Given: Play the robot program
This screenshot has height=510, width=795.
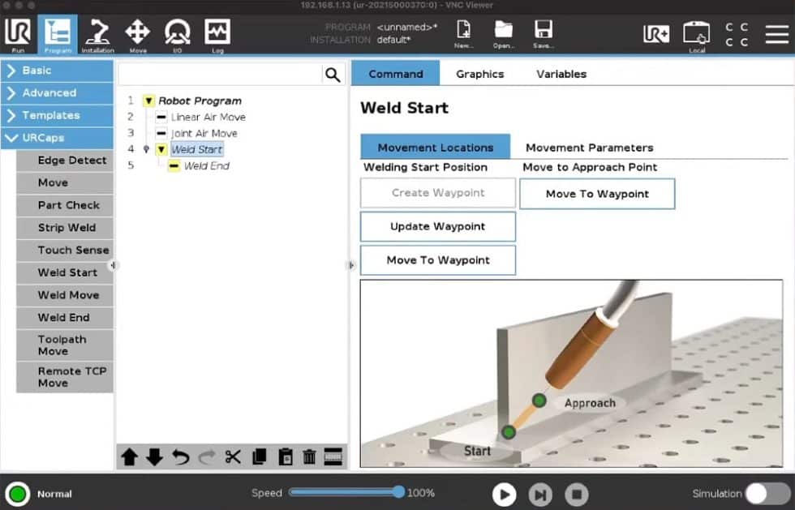Looking at the screenshot, I should [x=504, y=495].
